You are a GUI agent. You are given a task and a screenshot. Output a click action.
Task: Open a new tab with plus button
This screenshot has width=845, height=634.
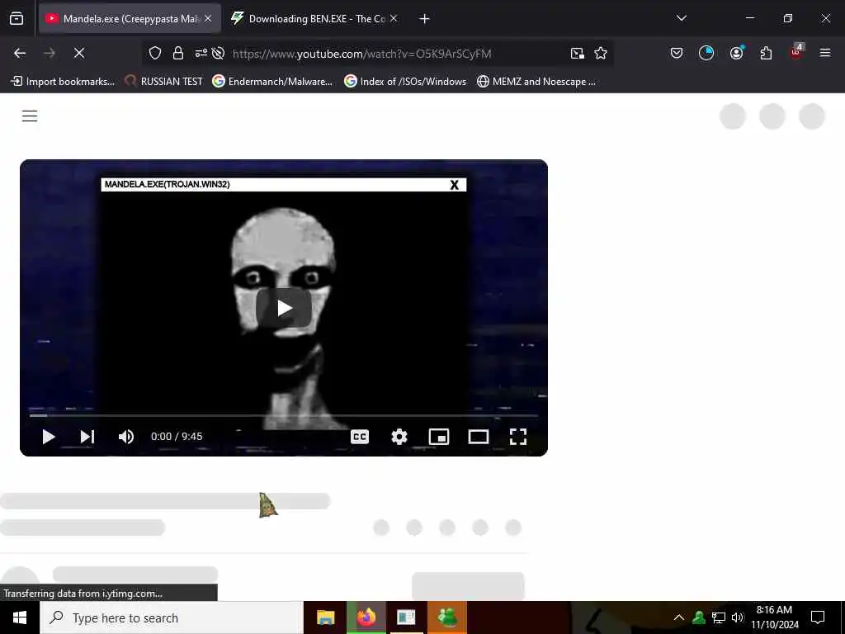tap(425, 19)
